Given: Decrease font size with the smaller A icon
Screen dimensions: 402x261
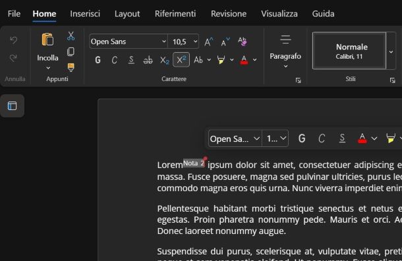Looking at the screenshot, I should pos(225,42).
